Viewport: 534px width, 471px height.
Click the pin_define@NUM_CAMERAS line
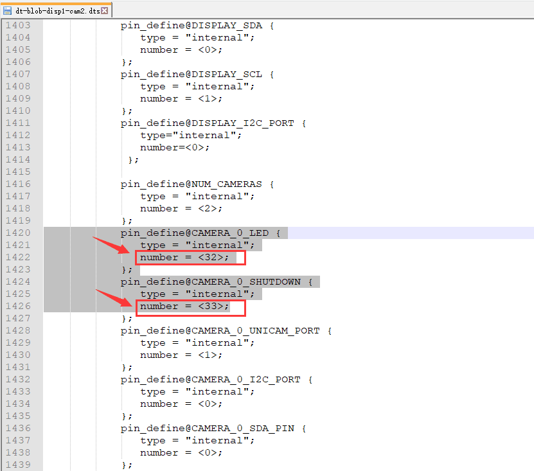click(x=197, y=184)
